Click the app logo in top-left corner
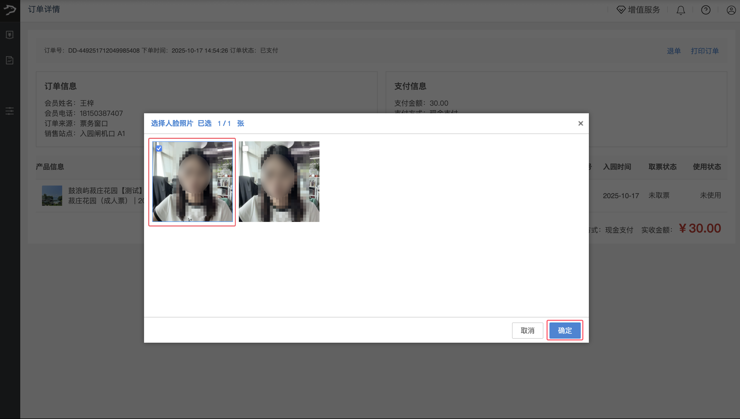This screenshot has height=419, width=740. (10, 10)
